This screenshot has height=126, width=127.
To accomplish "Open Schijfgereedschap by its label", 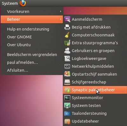I will [x=89, y=82].
